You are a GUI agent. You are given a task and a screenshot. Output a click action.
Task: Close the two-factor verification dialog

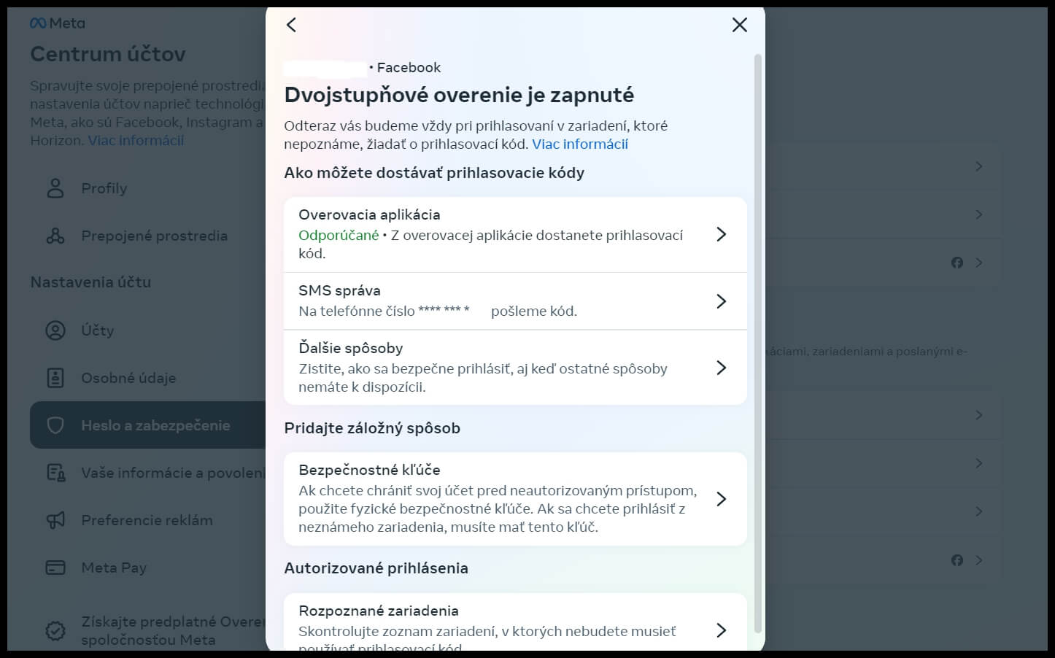pos(739,26)
